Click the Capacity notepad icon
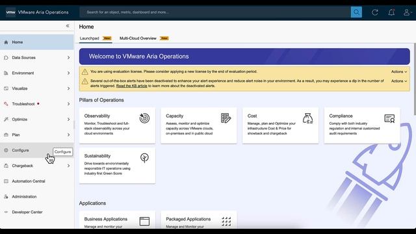Image resolution: width=416 pixels, height=234 pixels. pos(226,118)
